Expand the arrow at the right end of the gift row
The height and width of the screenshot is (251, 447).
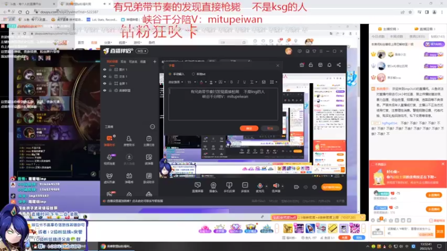363,228
